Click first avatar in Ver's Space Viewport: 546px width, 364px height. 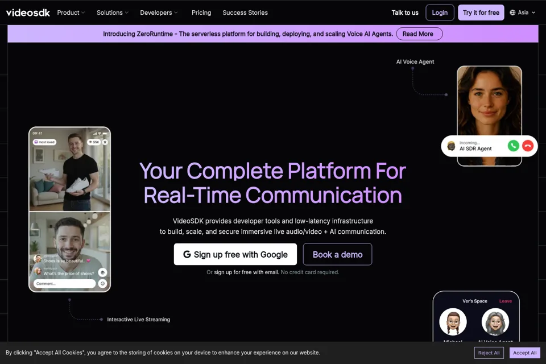[453, 321]
